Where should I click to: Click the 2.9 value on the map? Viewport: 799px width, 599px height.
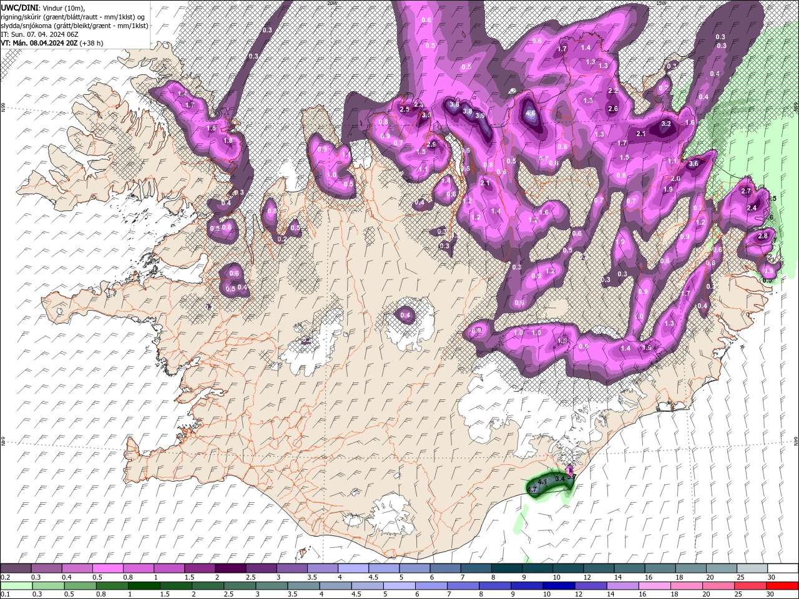[x=431, y=144]
